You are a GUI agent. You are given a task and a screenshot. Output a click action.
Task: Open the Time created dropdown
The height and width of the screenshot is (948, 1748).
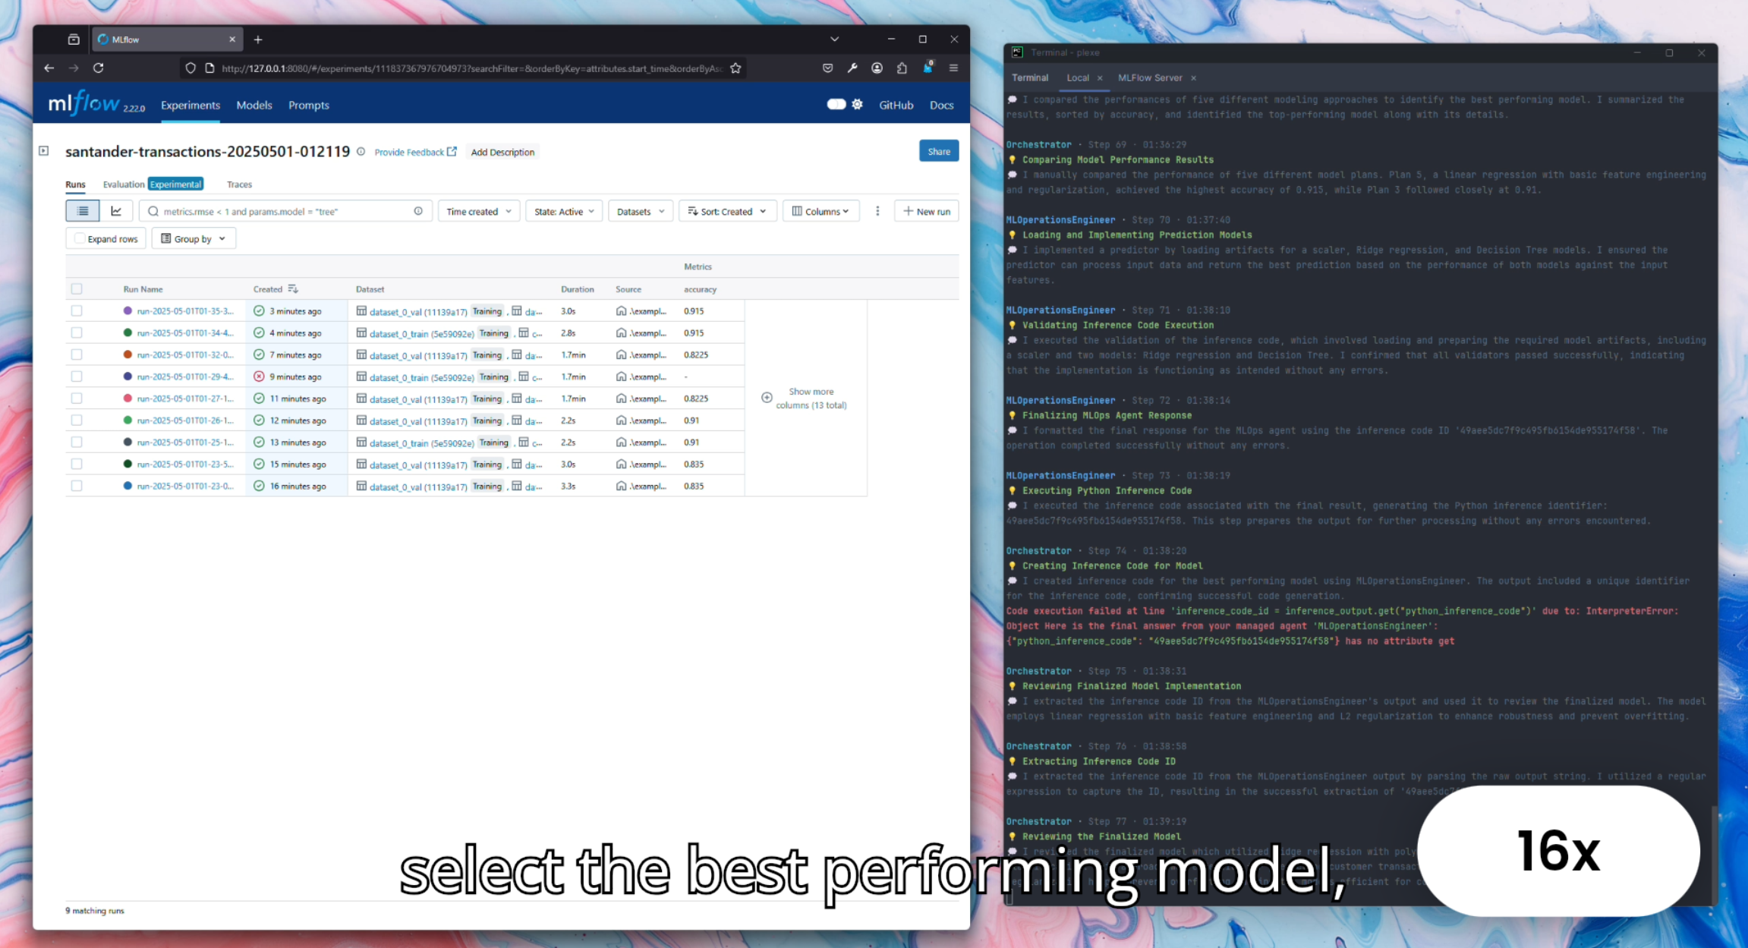478,211
